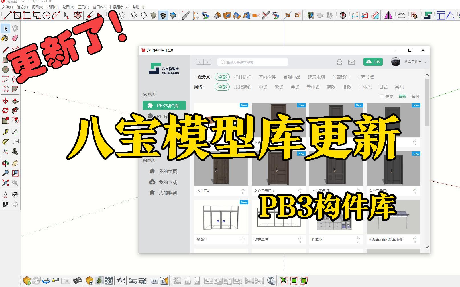Select the Orbit tool in left toolbar
Viewport: 460px width, 287px height.
pos(5,163)
